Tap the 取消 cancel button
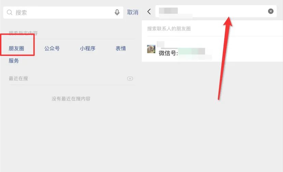283x172 pixels. [x=133, y=12]
